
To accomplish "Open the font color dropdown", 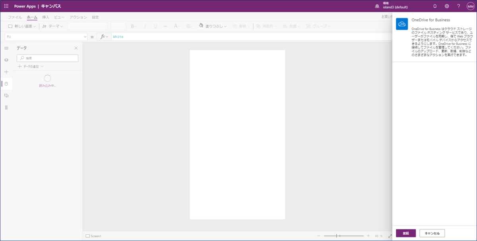I will 177,26.
